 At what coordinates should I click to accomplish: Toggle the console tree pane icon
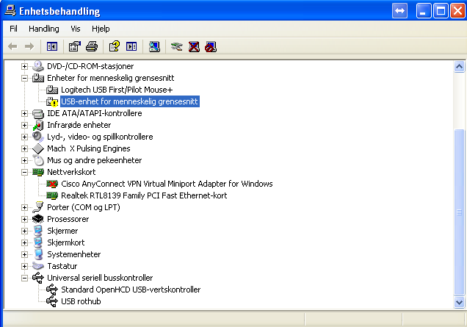pyautogui.click(x=52, y=46)
